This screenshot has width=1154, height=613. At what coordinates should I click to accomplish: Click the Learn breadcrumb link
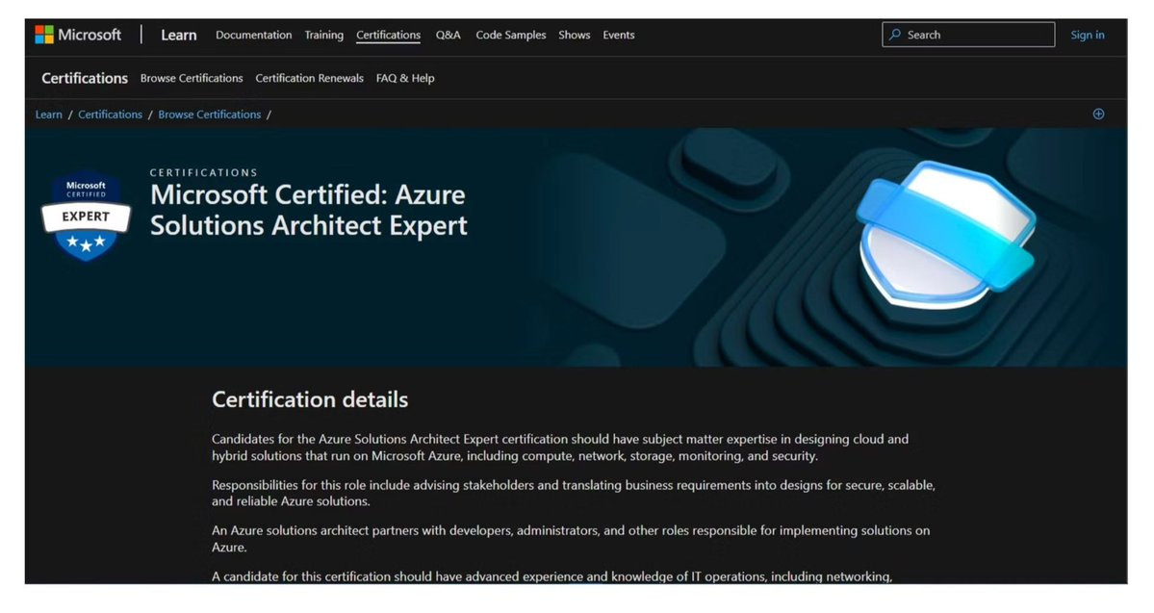click(48, 115)
